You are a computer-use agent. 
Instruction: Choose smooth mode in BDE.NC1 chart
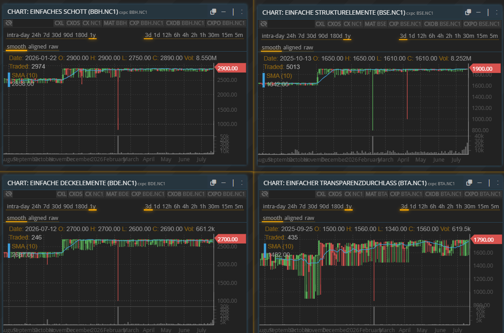[16, 218]
